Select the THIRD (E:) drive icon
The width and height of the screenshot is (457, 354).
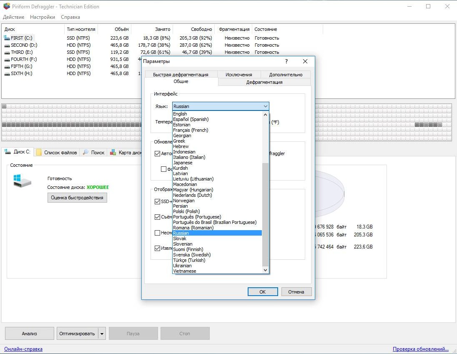pyautogui.click(x=7, y=52)
